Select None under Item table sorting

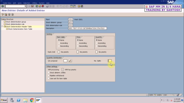(59, 40)
